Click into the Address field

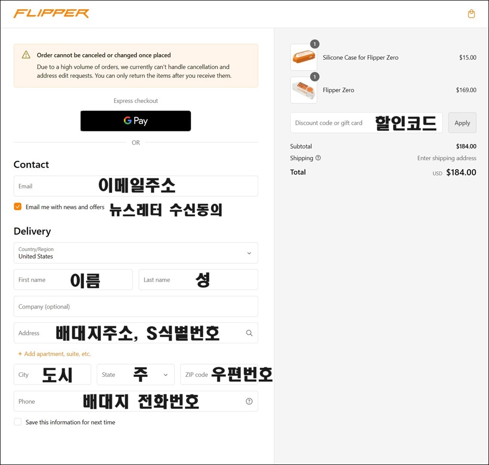point(135,333)
